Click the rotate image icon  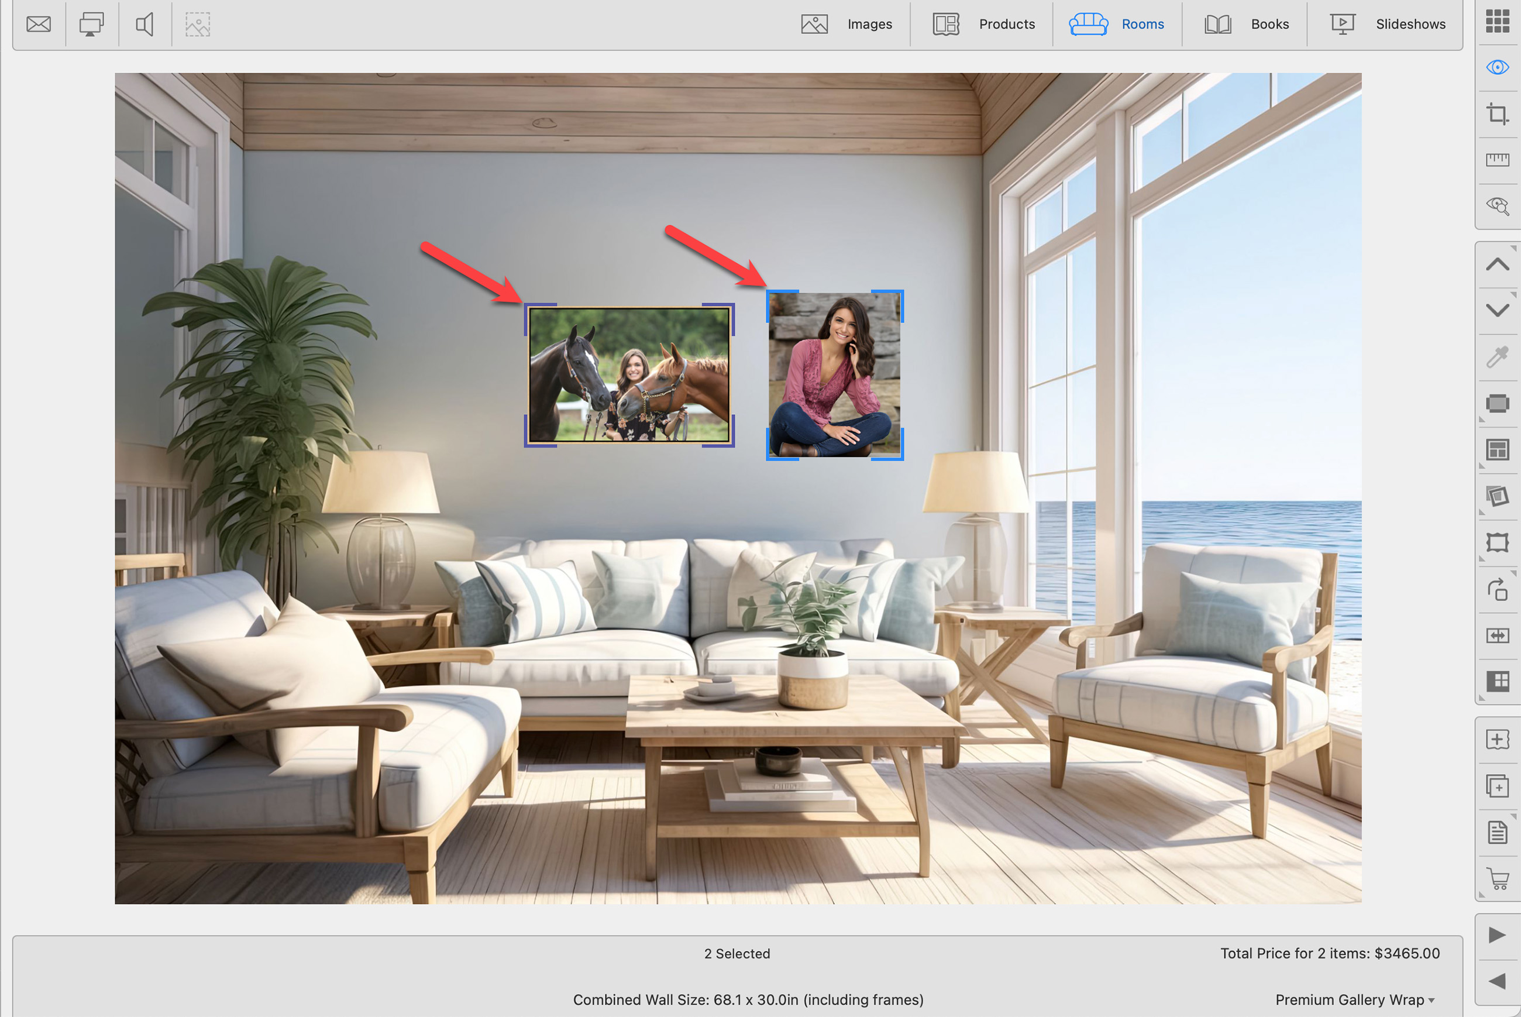click(1497, 590)
